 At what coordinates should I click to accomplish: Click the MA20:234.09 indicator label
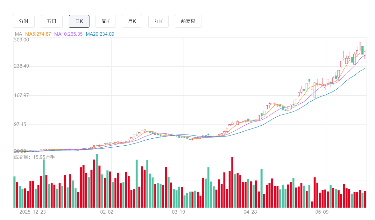coord(100,34)
